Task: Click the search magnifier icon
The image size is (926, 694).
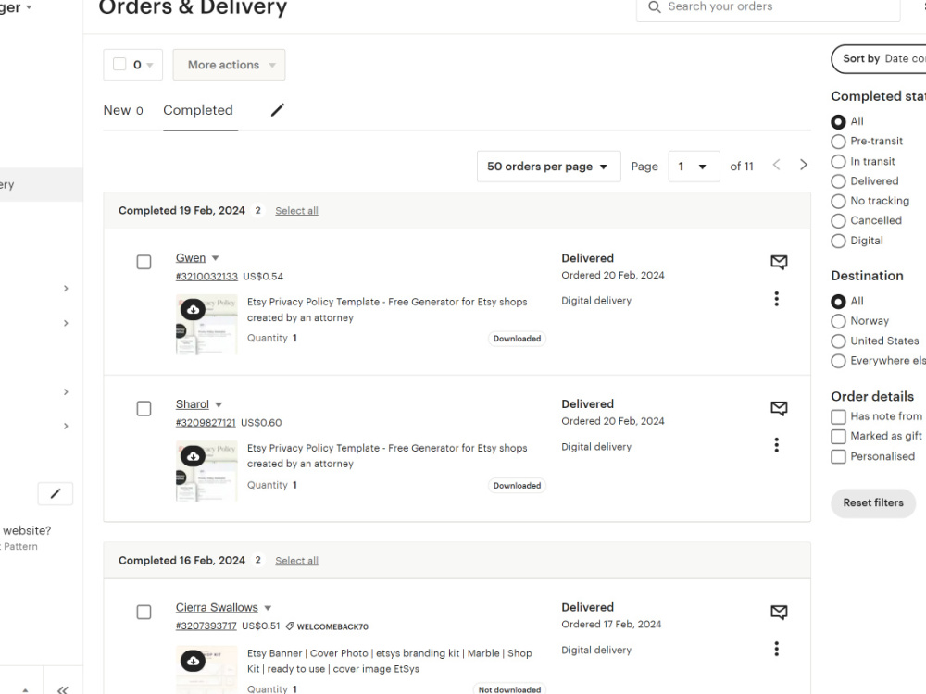Action: 655,6
